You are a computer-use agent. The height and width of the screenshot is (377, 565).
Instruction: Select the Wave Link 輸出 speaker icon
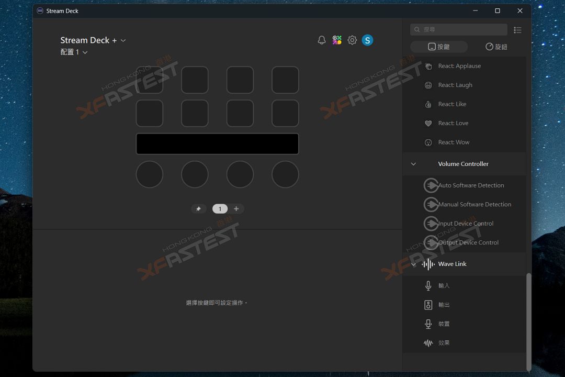tap(428, 305)
